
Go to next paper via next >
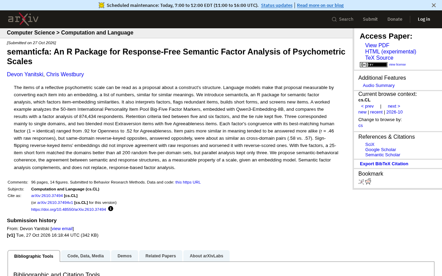click(394, 106)
